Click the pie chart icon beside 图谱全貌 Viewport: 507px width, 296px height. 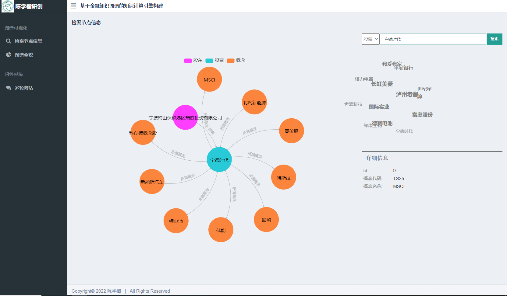[x=9, y=55]
